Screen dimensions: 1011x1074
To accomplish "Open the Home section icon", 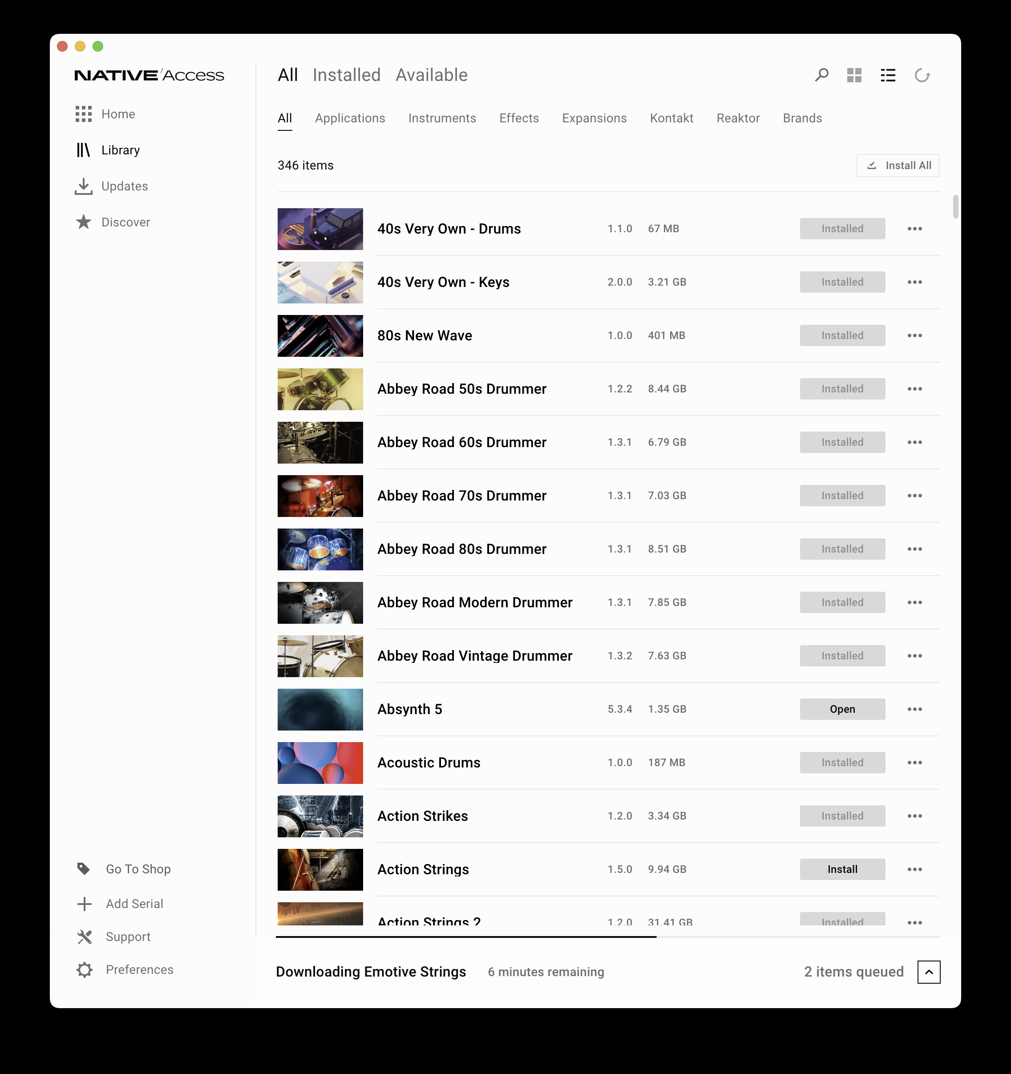I will coord(84,114).
